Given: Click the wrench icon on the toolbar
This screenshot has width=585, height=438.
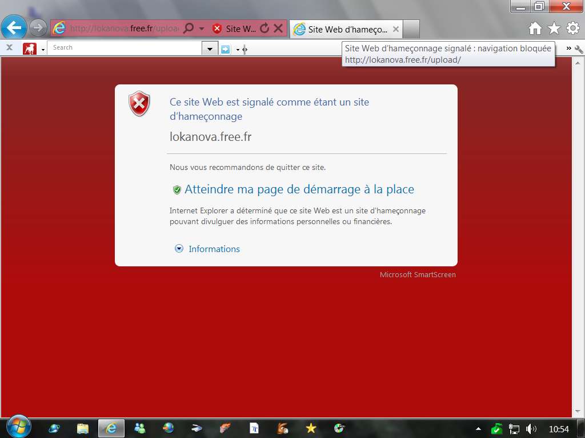Looking at the screenshot, I should [x=579, y=49].
